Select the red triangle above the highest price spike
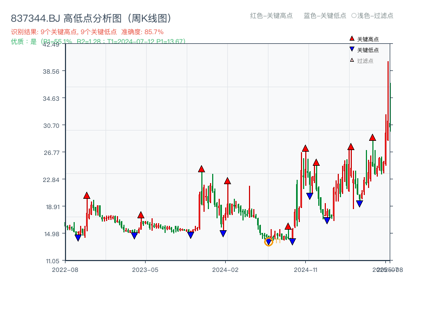Viewport: 433px width, 325px height. [x=372, y=138]
